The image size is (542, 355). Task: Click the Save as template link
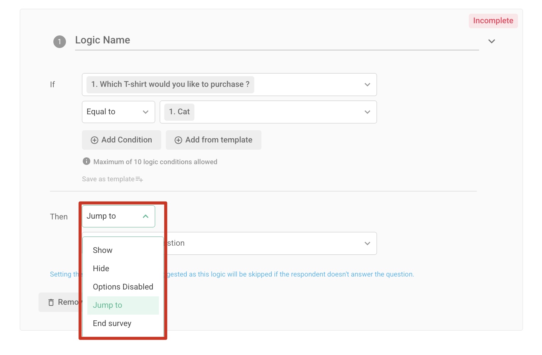coord(108,179)
